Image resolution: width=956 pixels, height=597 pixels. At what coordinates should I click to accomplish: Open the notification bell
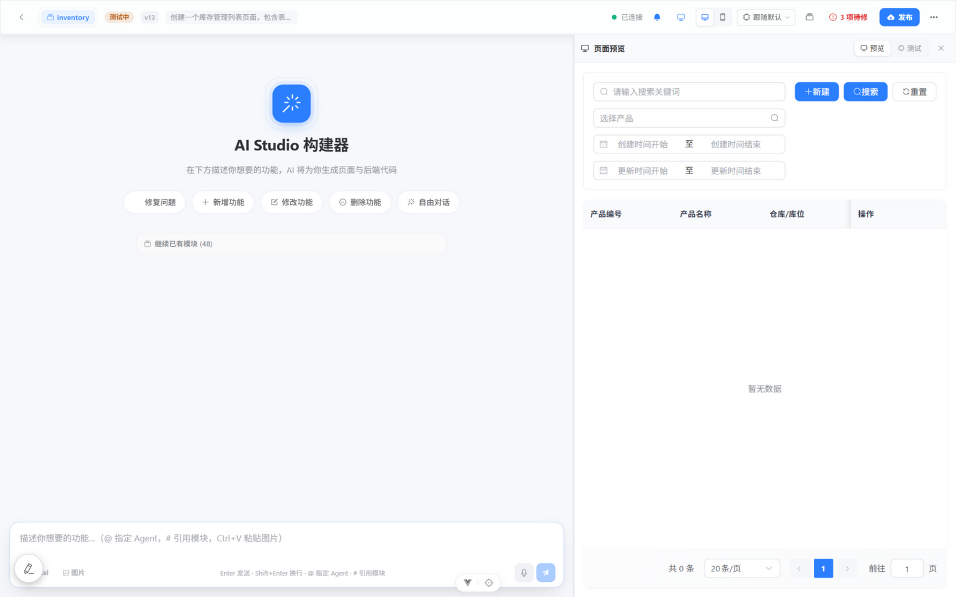(x=657, y=17)
